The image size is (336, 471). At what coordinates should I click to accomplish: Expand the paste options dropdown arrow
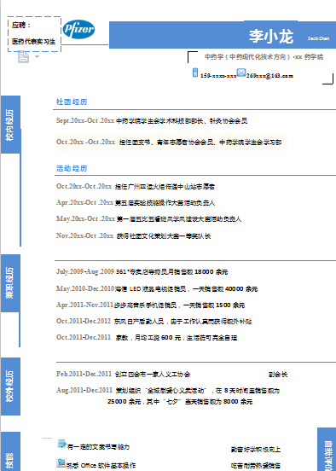(x=37, y=56)
